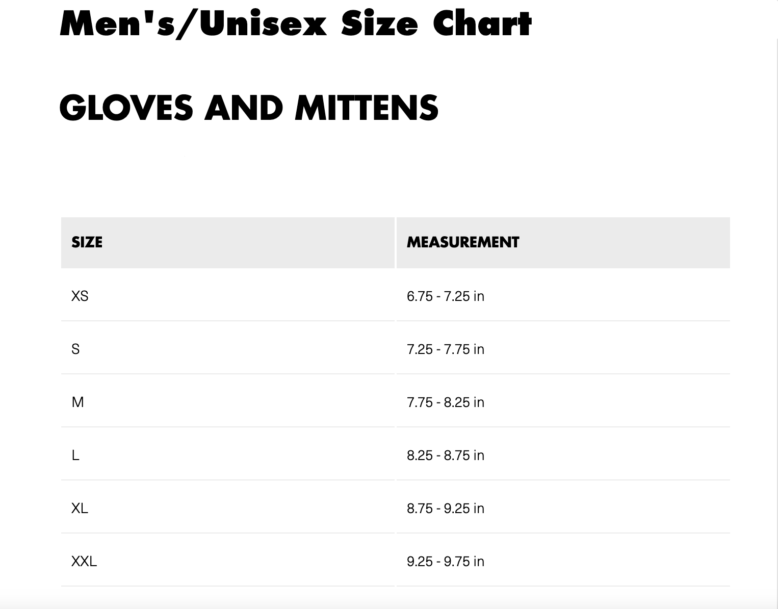Click the MEASUREMENT column header
Image resolution: width=778 pixels, height=609 pixels.
463,242
